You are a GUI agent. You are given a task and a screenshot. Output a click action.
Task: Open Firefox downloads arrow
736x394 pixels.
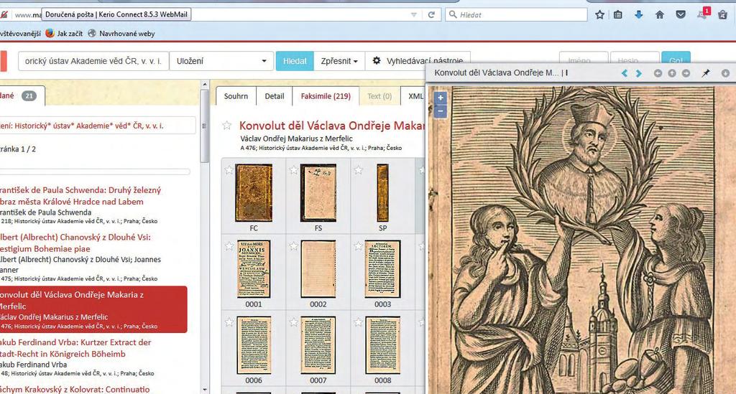639,14
